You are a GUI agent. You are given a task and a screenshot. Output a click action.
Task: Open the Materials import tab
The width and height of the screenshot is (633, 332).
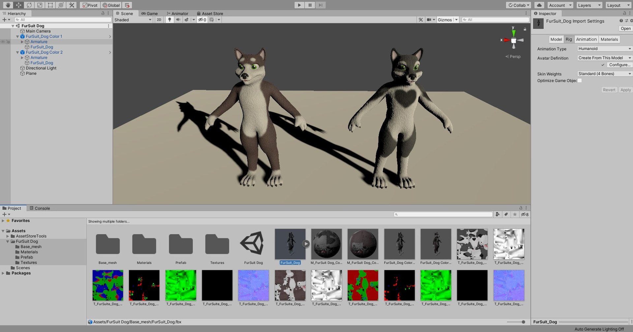point(609,39)
